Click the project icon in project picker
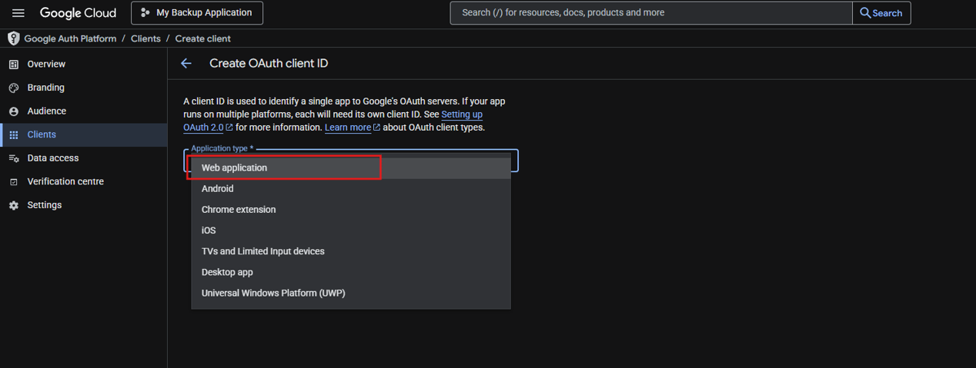 pos(145,13)
